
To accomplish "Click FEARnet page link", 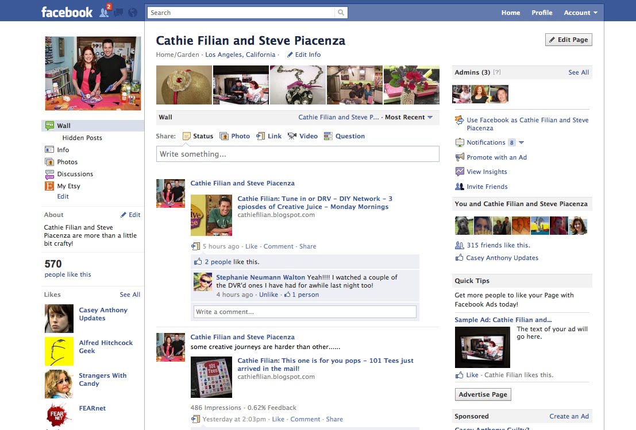I will [x=92, y=408].
